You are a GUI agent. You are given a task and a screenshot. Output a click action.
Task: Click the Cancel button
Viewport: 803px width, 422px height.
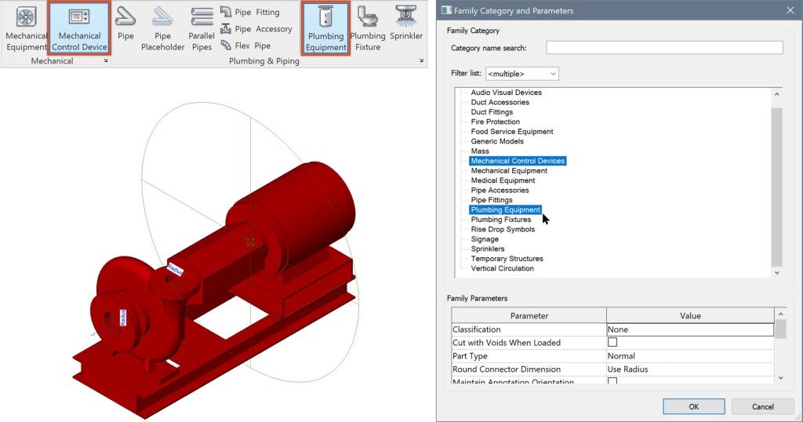pyautogui.click(x=762, y=406)
